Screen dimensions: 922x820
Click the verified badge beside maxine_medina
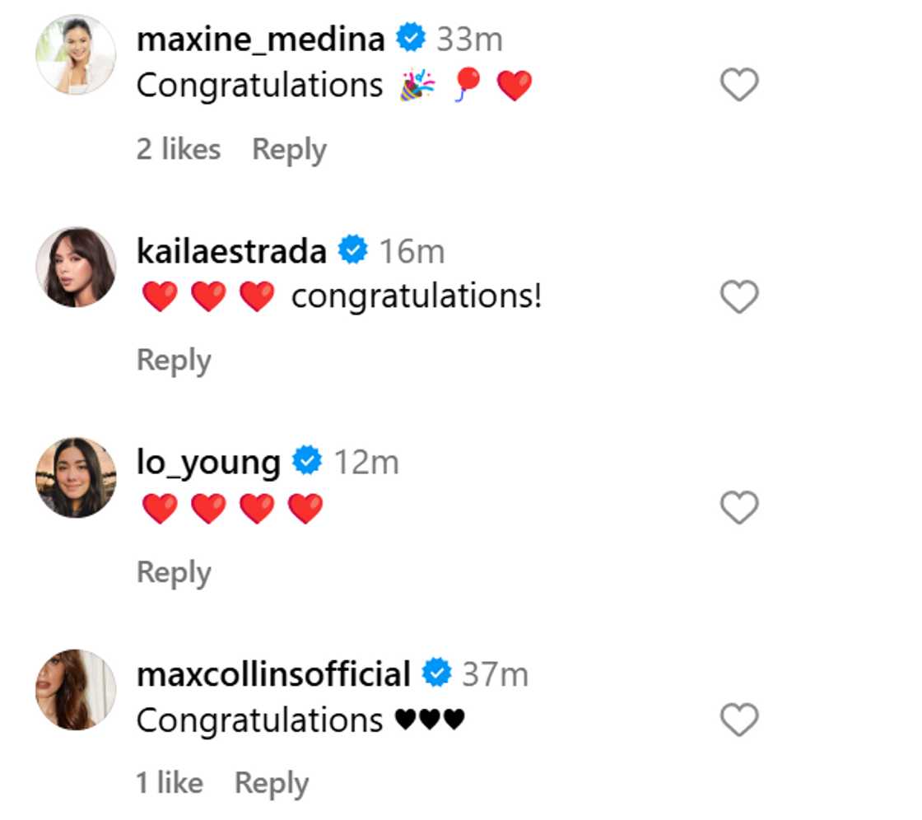[x=411, y=38]
